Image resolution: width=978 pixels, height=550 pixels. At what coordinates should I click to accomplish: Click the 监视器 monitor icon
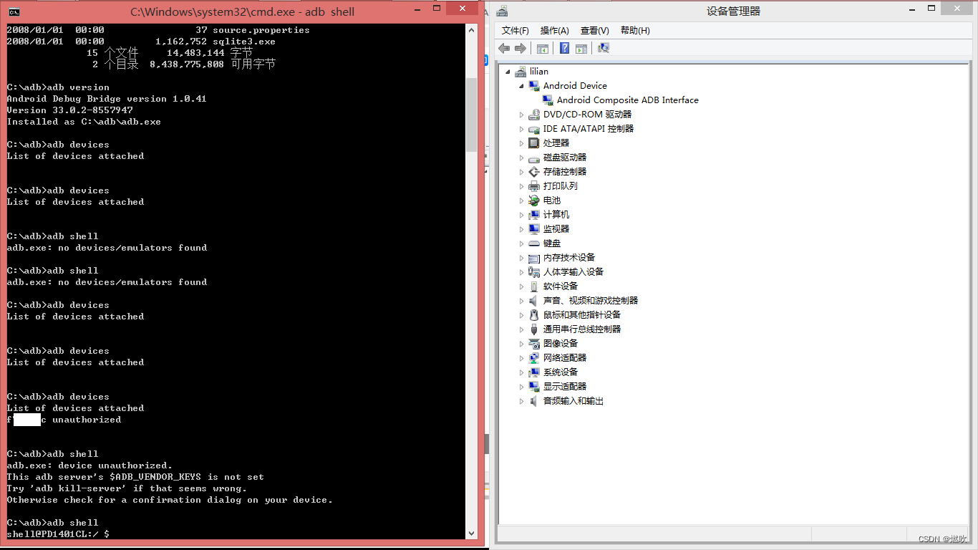coord(534,229)
